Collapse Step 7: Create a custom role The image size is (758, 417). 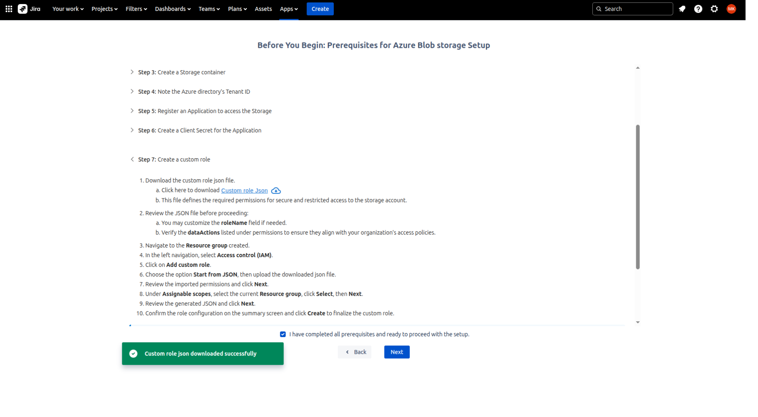pyautogui.click(x=132, y=159)
